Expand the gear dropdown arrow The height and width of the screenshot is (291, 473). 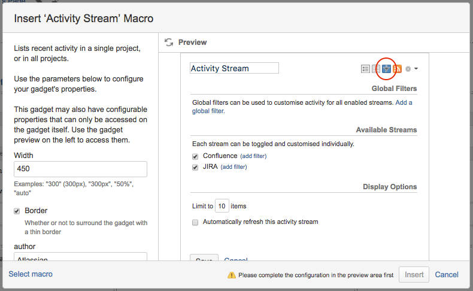coord(416,69)
